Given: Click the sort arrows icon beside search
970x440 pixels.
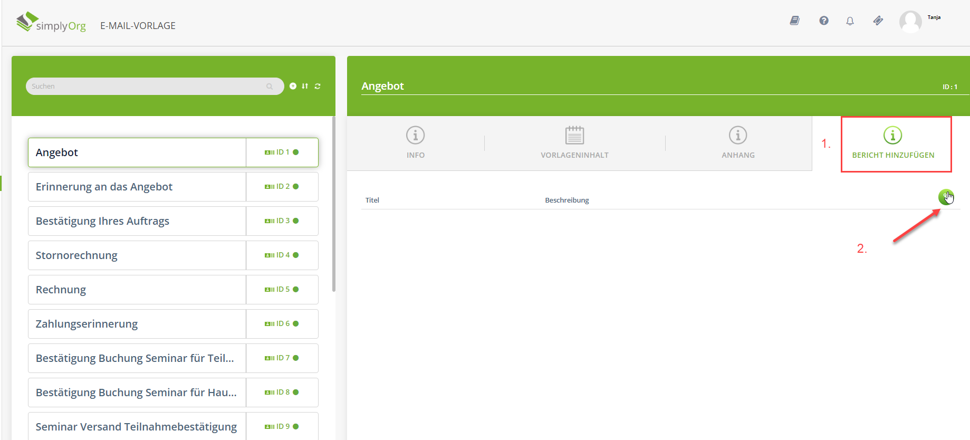Looking at the screenshot, I should 305,86.
